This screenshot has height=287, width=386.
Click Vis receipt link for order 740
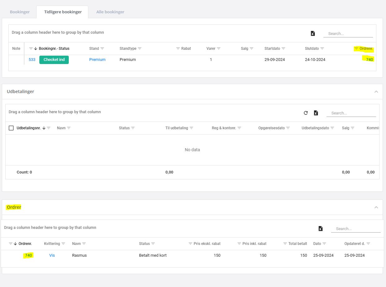[52, 255]
